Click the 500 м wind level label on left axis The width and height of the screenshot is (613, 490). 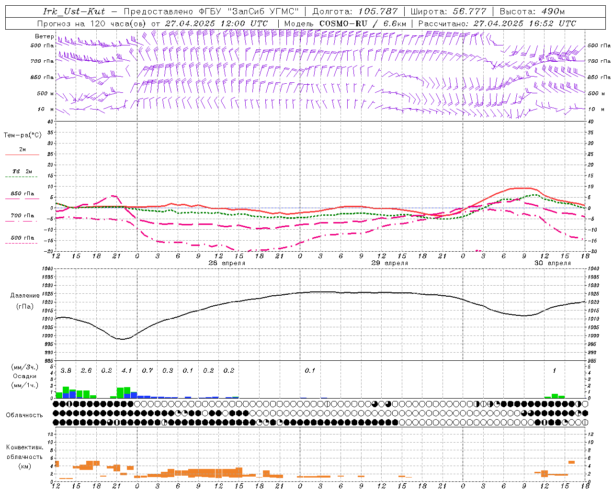click(45, 93)
